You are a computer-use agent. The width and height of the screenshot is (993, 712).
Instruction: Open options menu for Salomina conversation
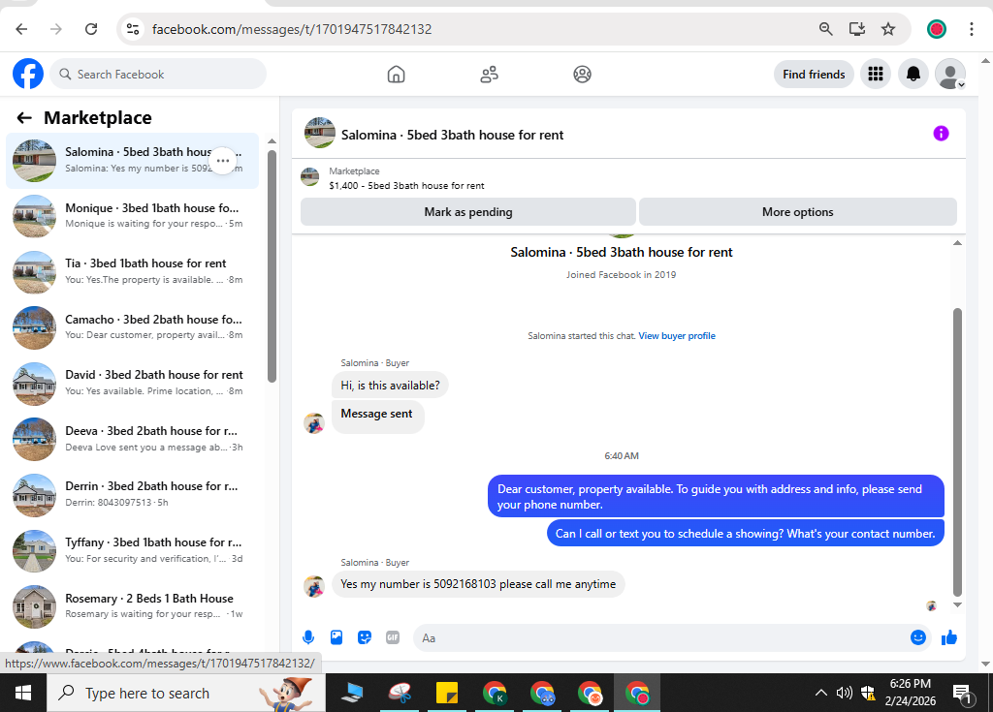click(223, 161)
